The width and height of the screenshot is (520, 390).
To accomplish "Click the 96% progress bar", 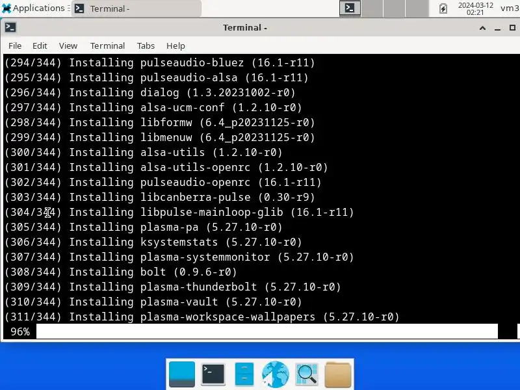I will [267, 331].
